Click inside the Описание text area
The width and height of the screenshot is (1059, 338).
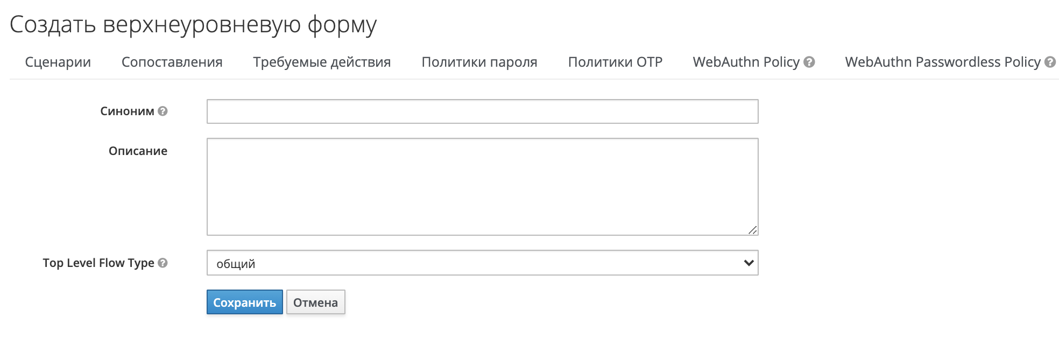[x=482, y=186]
